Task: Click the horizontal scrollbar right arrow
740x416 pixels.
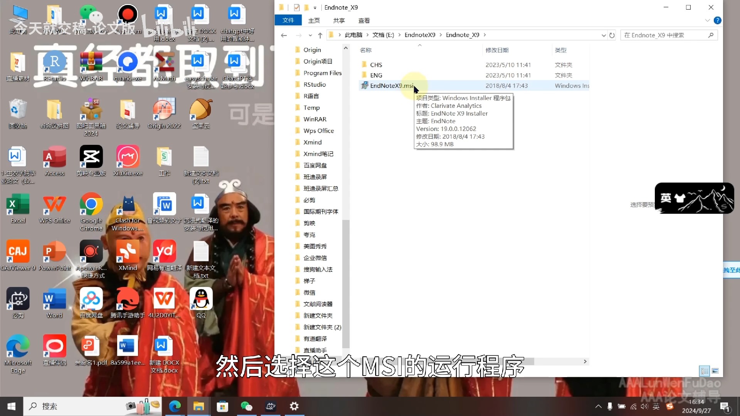Action: (585, 361)
